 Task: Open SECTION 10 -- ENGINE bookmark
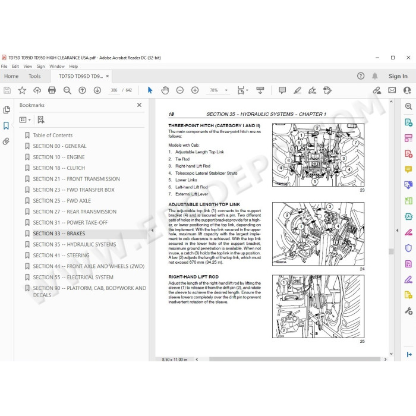59,157
